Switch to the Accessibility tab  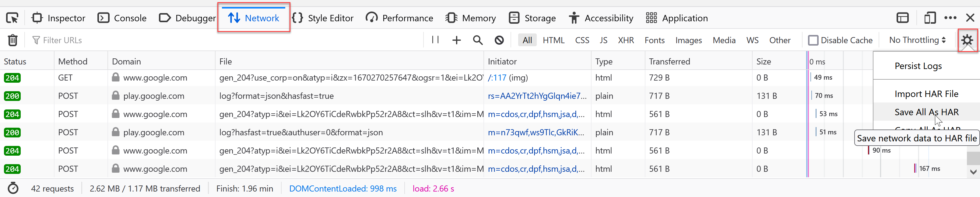pyautogui.click(x=601, y=18)
